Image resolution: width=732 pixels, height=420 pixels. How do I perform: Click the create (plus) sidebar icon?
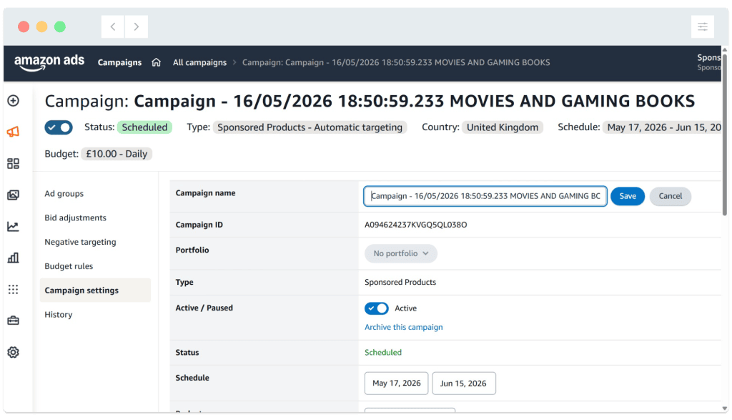13,100
